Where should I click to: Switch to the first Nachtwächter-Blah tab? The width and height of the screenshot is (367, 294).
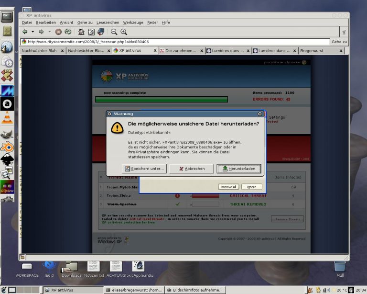coord(43,51)
